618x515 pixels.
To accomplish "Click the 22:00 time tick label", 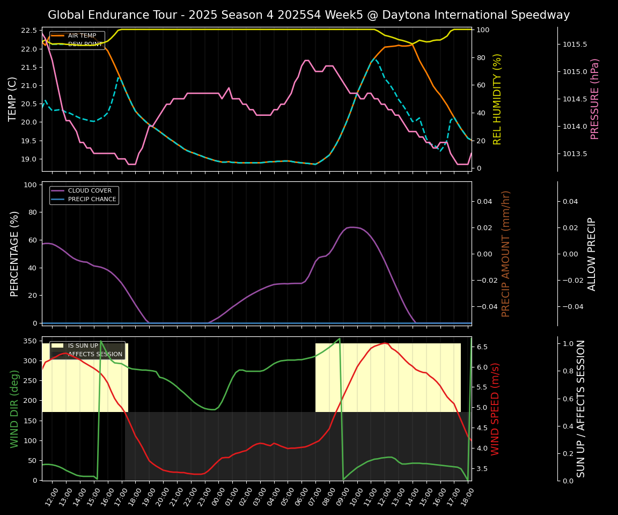I will pos(192,496).
